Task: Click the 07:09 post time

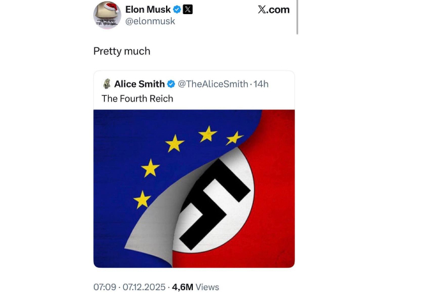Action: coord(105,287)
